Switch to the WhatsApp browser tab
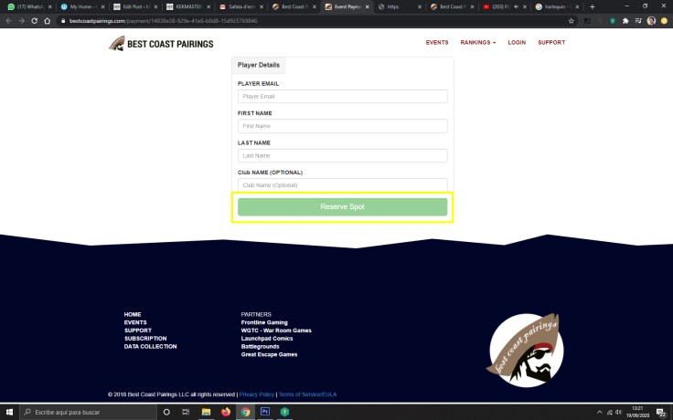 27,6
